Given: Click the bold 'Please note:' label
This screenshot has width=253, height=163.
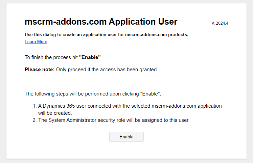Looking at the screenshot, I should point(40,70).
